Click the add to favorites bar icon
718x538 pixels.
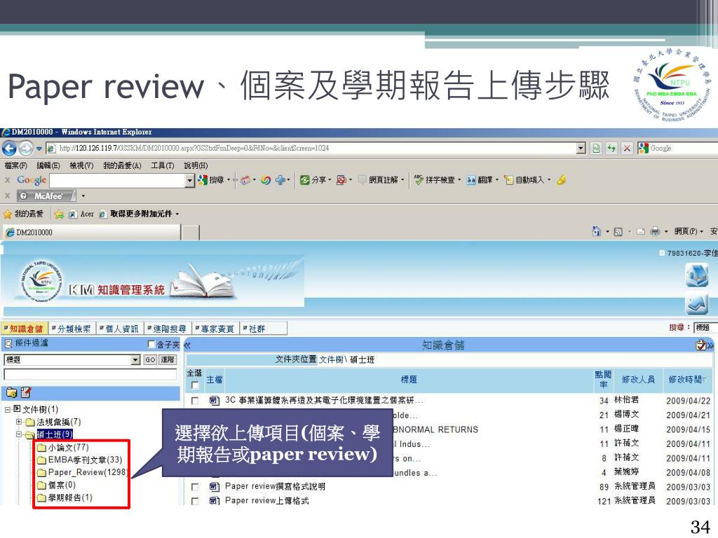pyautogui.click(x=59, y=214)
